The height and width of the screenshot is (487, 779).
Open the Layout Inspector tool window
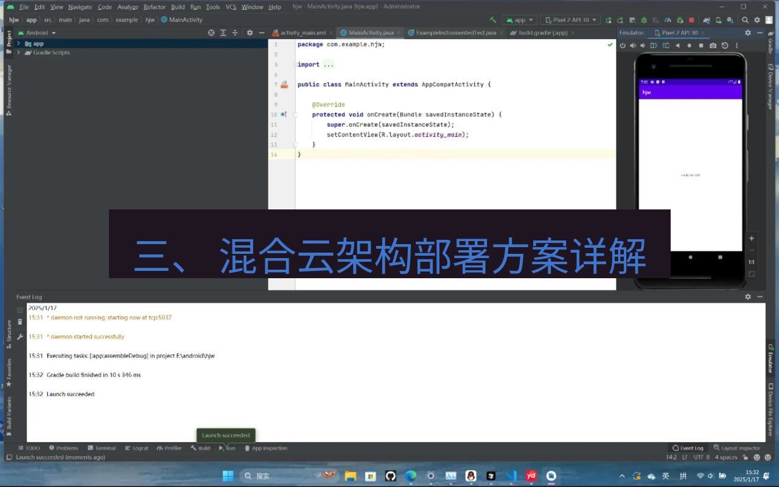[x=737, y=448]
